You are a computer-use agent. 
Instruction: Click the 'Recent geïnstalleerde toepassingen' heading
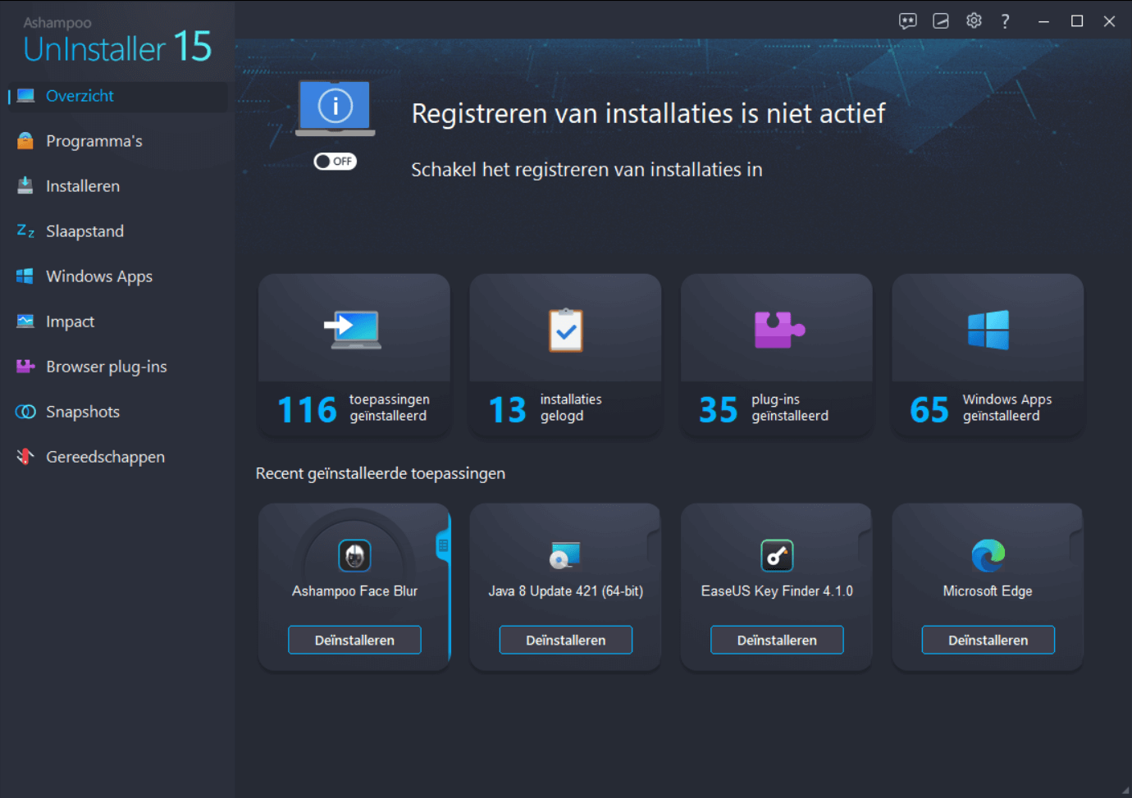[381, 473]
